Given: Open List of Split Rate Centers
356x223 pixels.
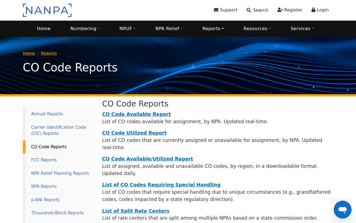Looking at the screenshot, I should (x=136, y=211).
